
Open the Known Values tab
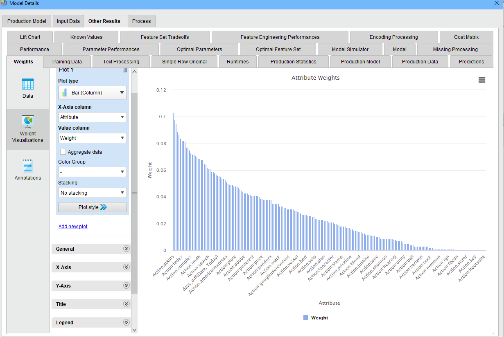(x=86, y=37)
